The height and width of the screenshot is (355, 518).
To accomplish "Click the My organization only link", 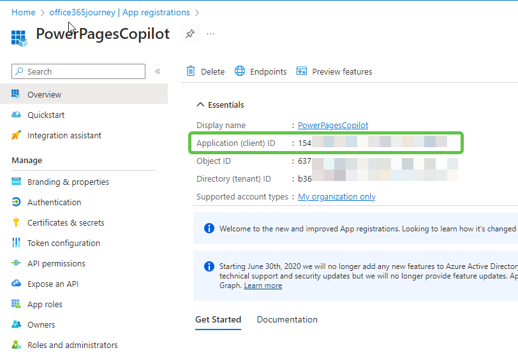I will 336,197.
